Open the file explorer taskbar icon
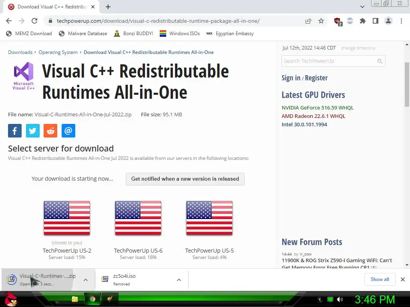The height and width of the screenshot is (307, 410). tap(75, 299)
